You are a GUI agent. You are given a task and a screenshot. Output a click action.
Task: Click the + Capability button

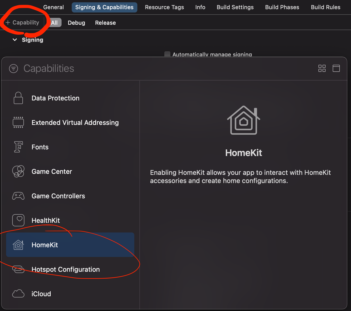tap(22, 22)
